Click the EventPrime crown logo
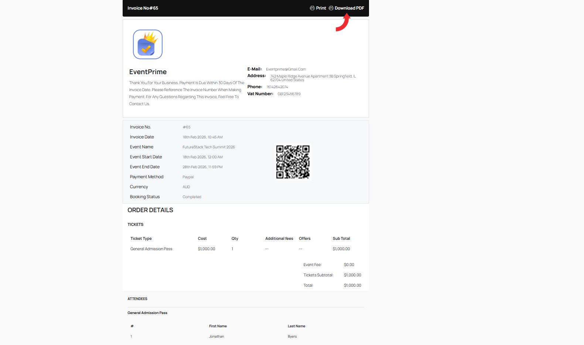 [148, 44]
